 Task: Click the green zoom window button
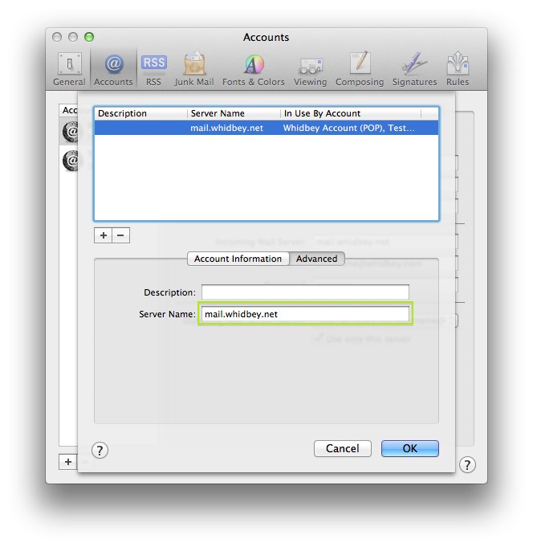89,37
